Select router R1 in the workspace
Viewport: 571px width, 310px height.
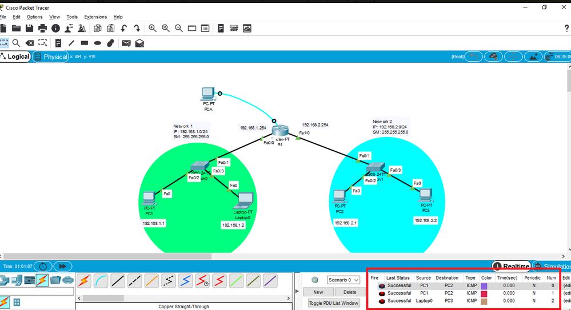(280, 131)
